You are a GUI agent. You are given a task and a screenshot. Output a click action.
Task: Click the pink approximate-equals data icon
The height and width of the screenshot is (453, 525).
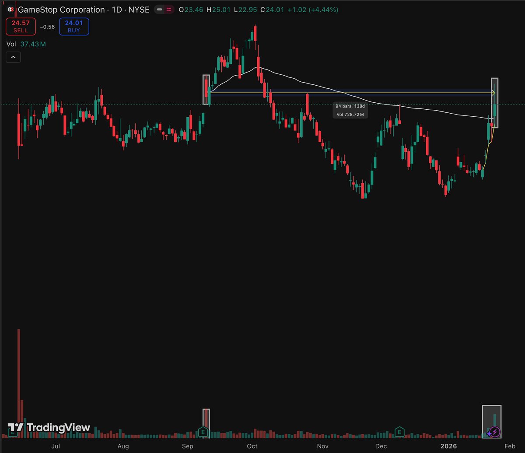point(169,9)
